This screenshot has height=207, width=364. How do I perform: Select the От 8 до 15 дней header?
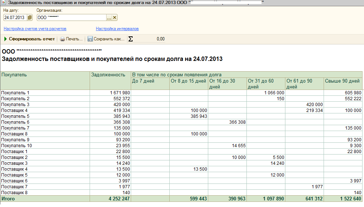pyautogui.click(x=189, y=84)
